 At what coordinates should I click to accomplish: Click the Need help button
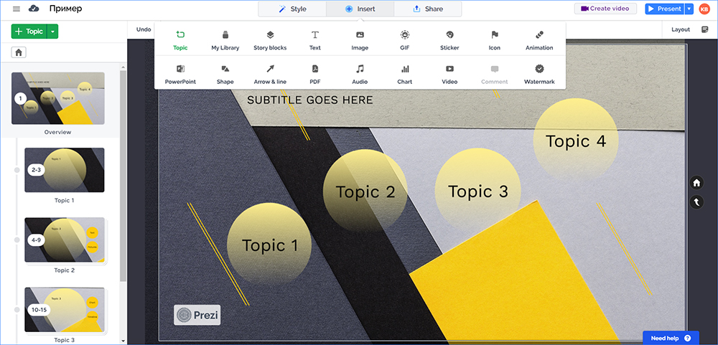(x=671, y=337)
